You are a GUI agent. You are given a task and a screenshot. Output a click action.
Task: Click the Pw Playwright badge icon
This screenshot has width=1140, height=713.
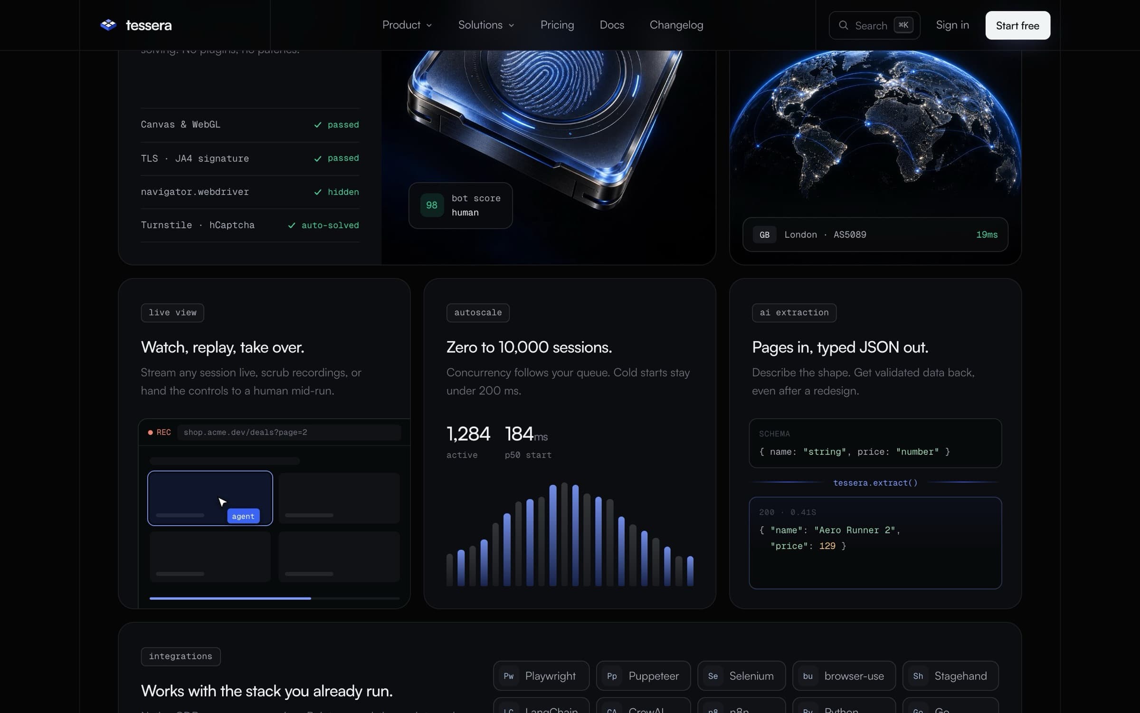coord(509,676)
